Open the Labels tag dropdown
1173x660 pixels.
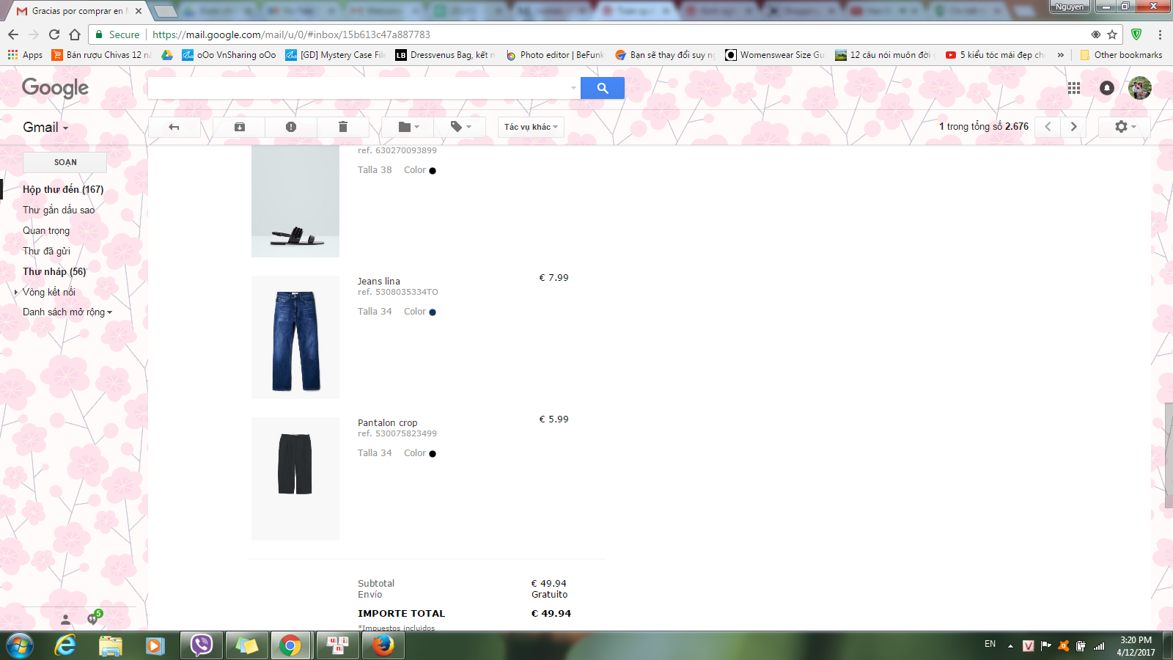pos(460,127)
